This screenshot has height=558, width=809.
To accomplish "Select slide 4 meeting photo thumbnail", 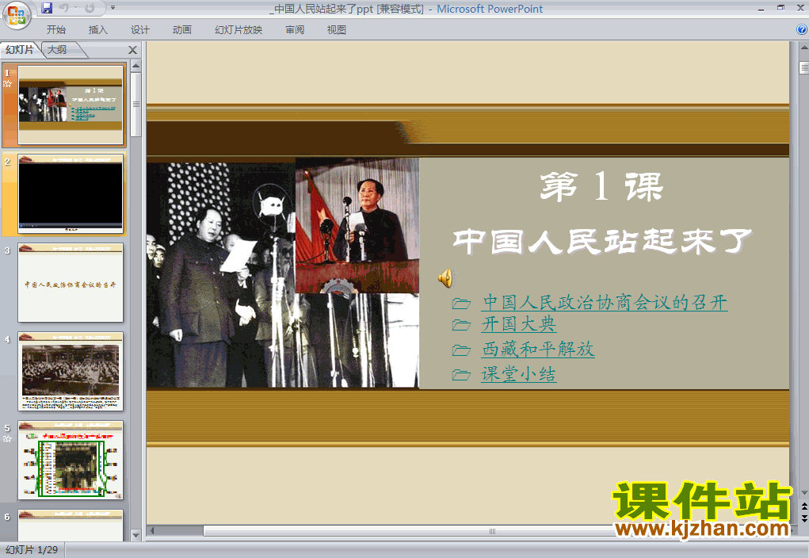I will [71, 371].
